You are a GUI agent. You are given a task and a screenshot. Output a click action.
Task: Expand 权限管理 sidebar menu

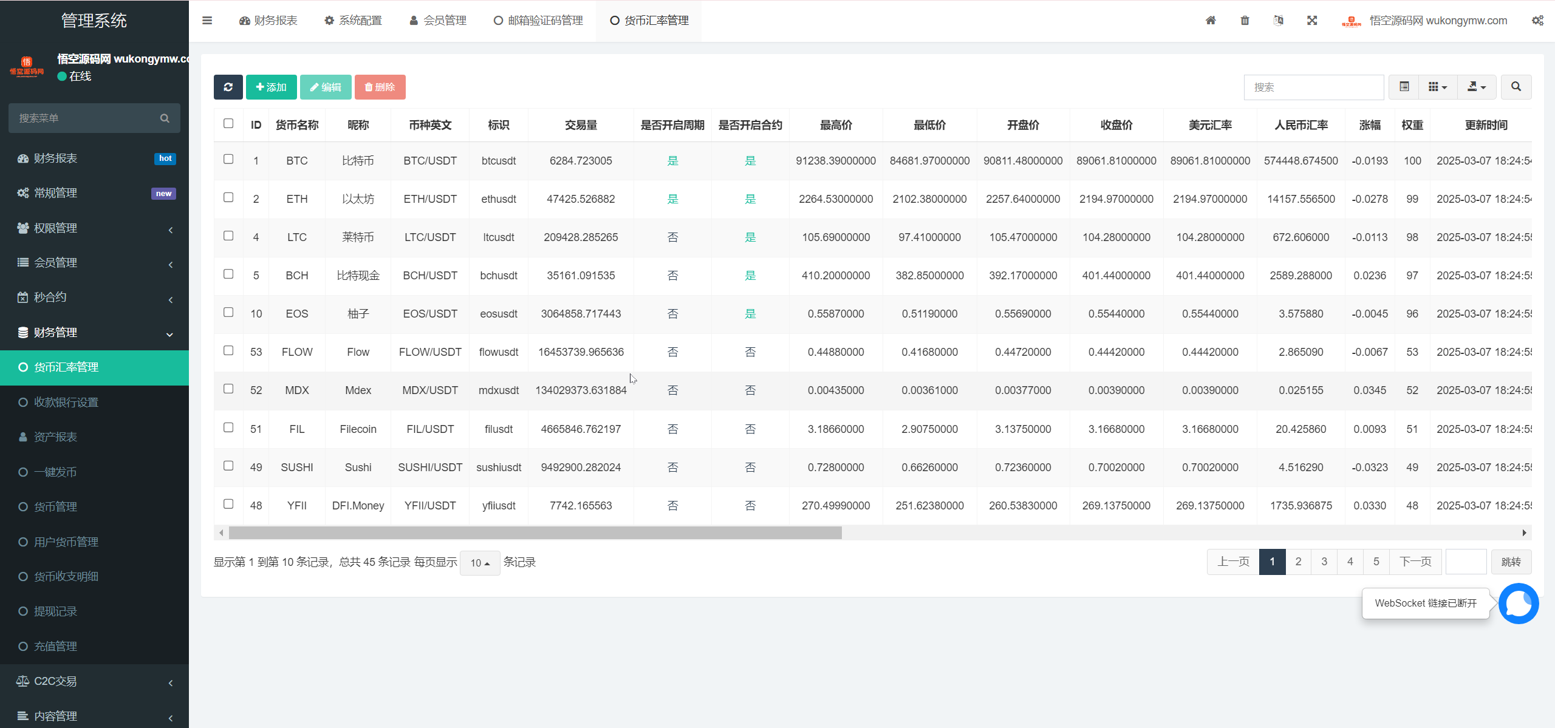[x=94, y=228]
